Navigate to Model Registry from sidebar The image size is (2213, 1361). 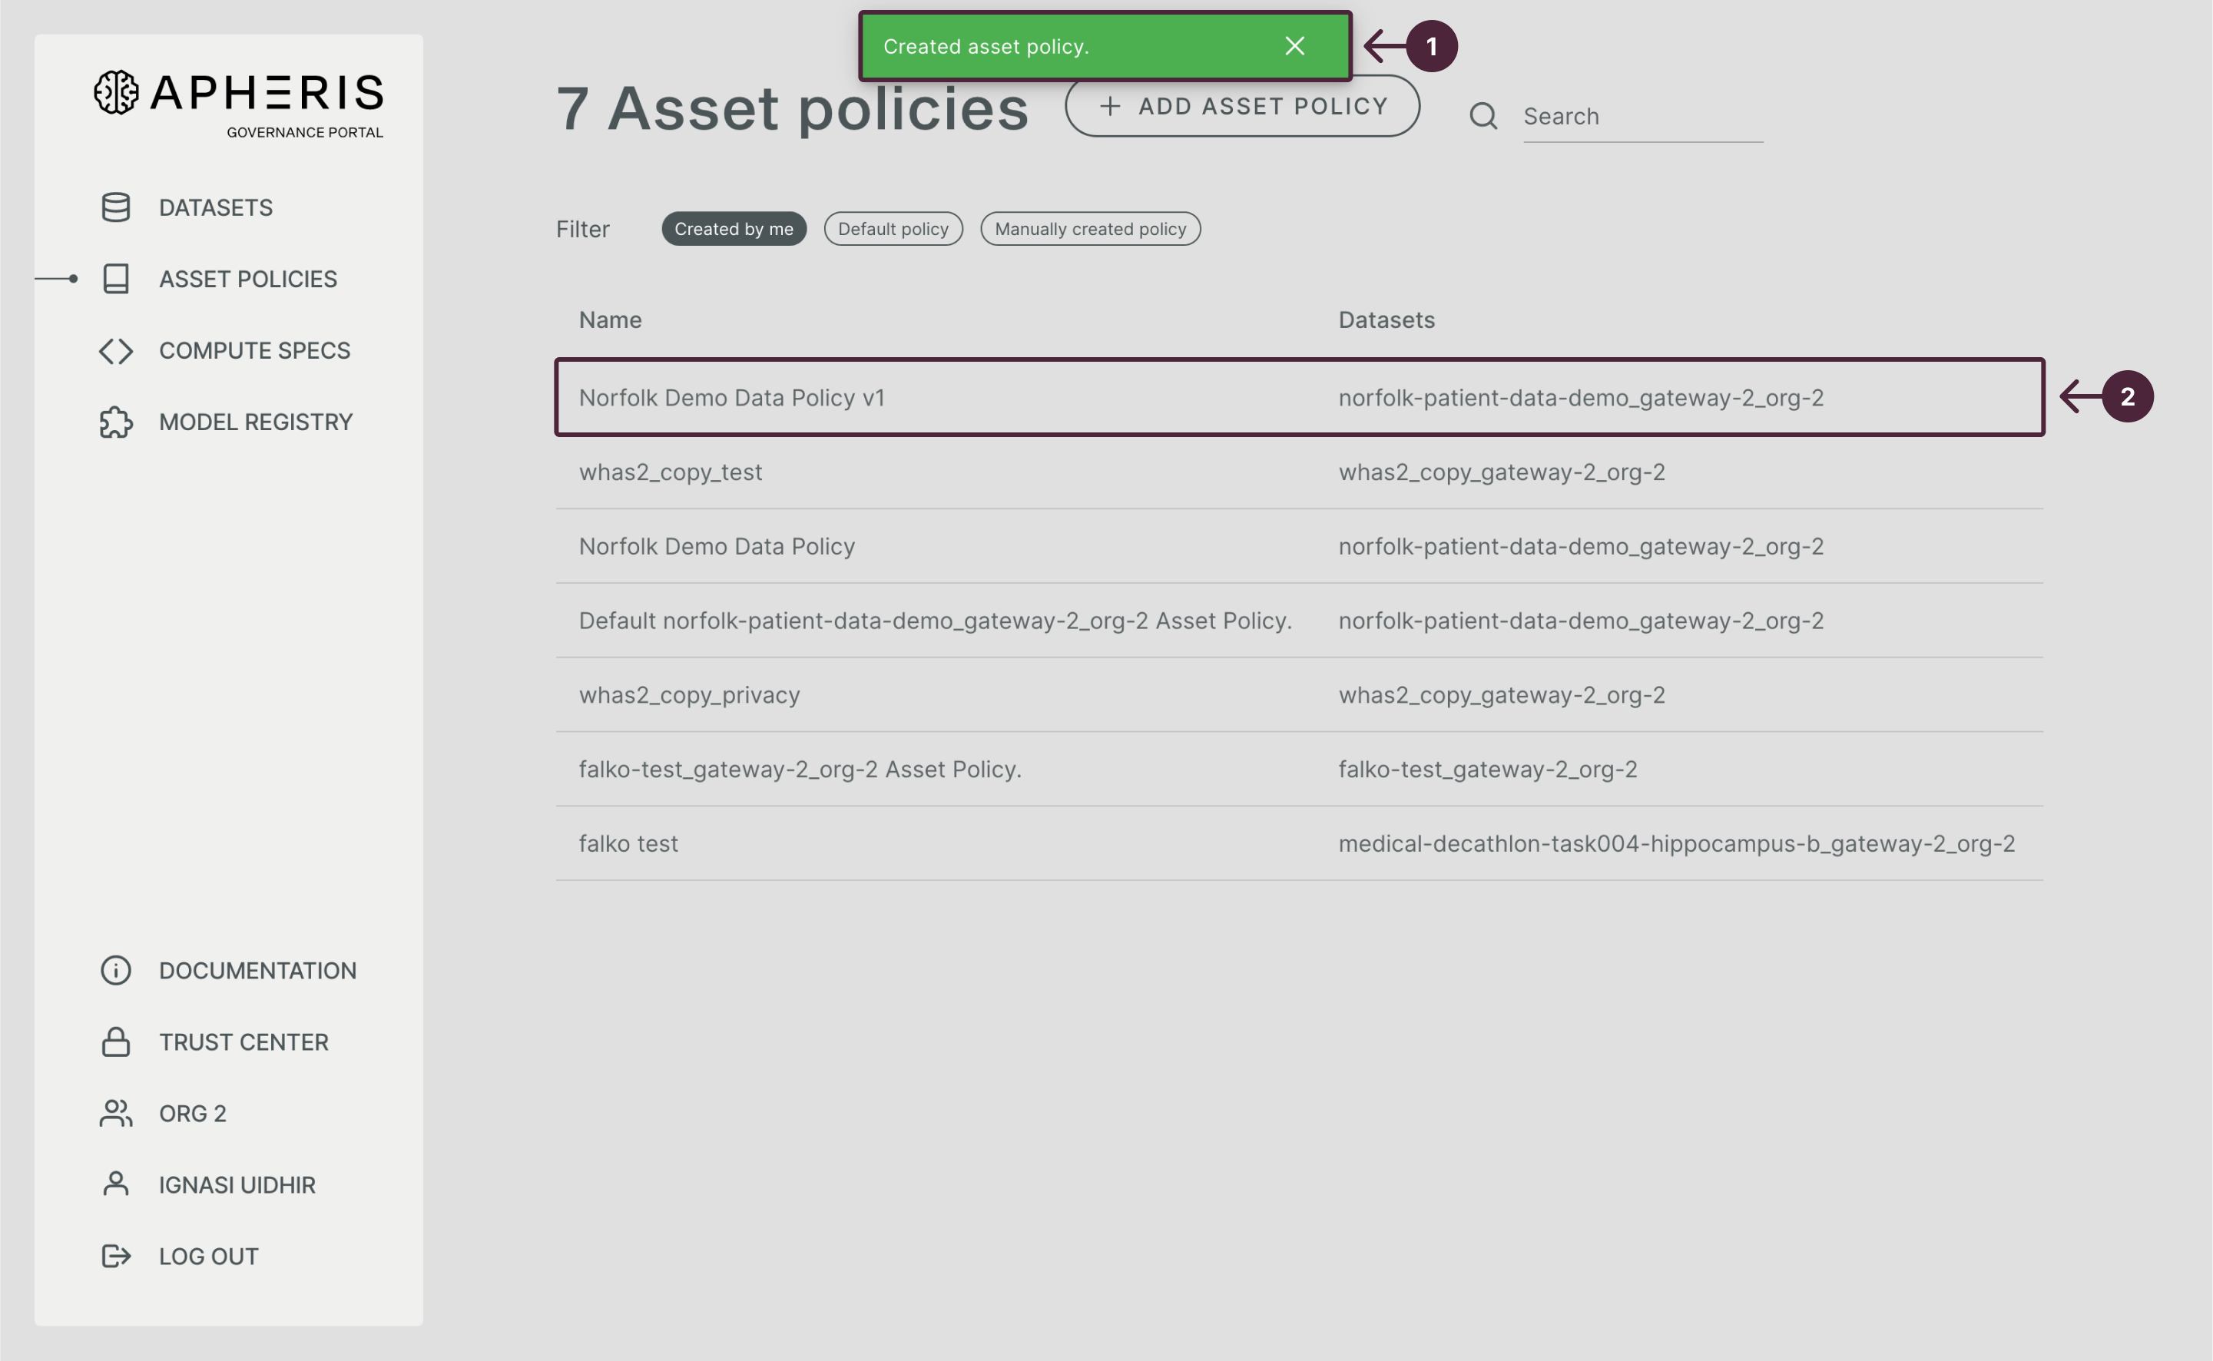[255, 421]
